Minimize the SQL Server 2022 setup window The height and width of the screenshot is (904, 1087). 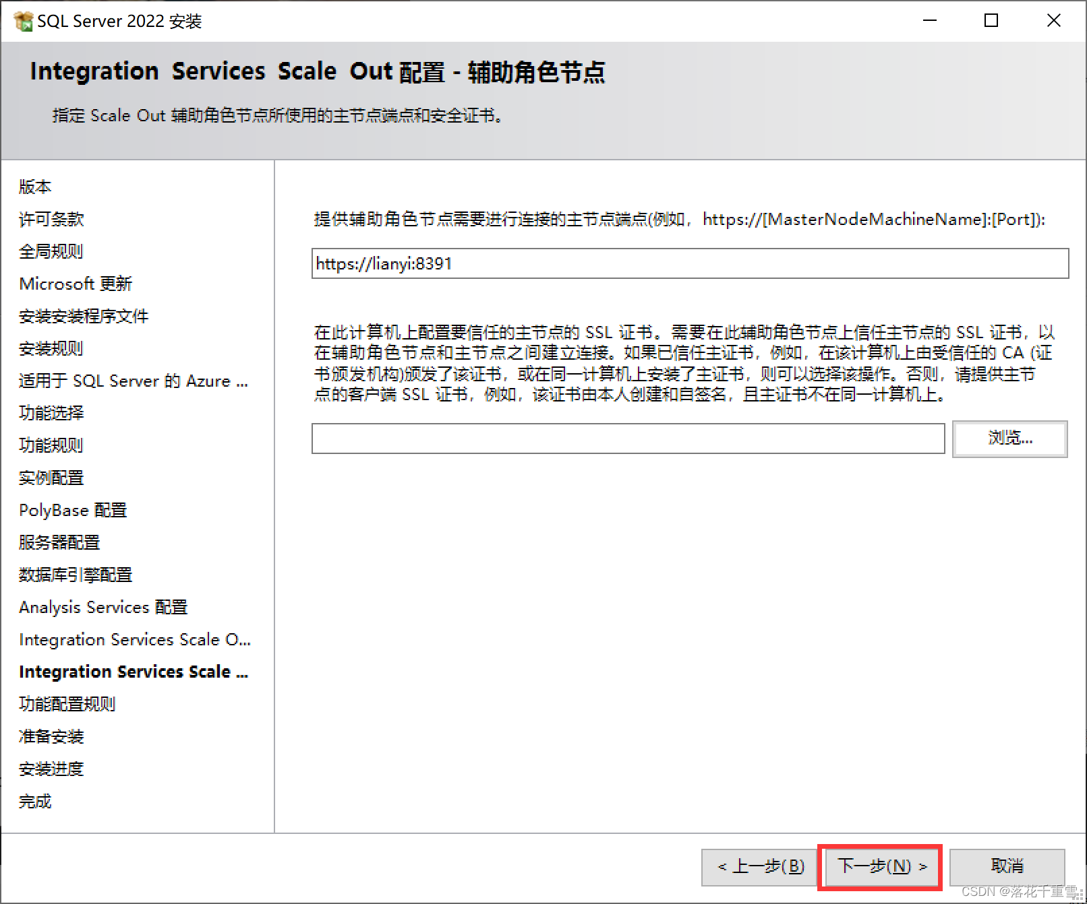click(x=930, y=21)
